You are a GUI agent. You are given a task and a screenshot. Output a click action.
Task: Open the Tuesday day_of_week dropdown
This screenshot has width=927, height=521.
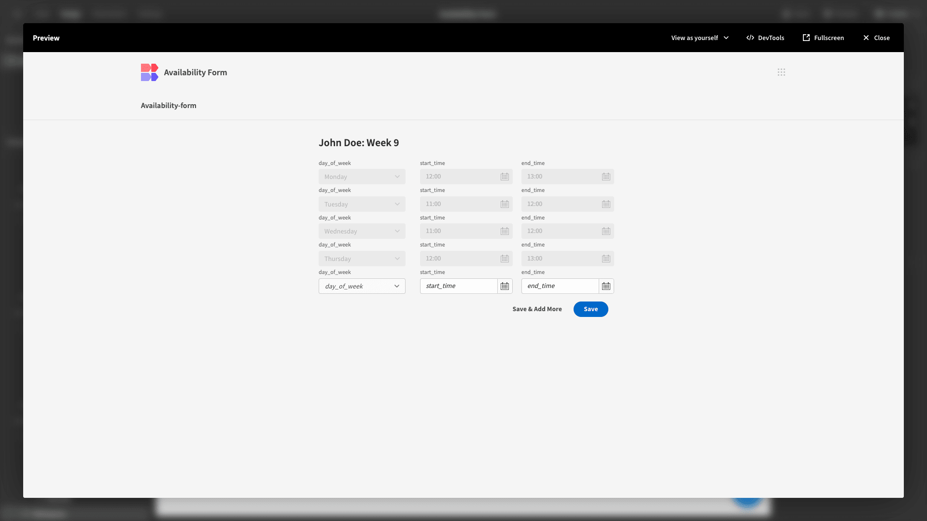point(362,204)
